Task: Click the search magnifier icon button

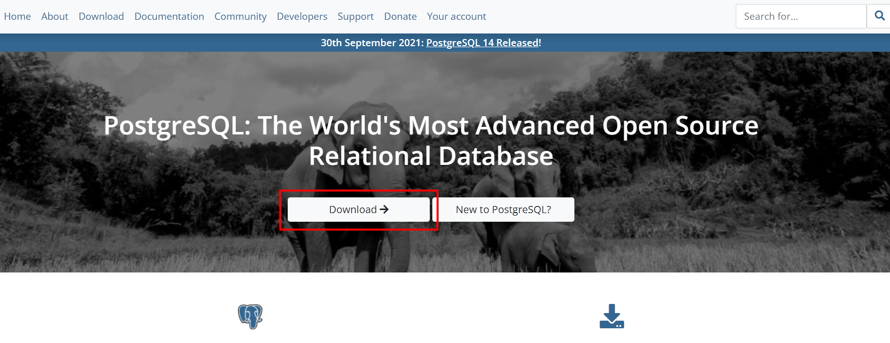Action: pos(879,16)
